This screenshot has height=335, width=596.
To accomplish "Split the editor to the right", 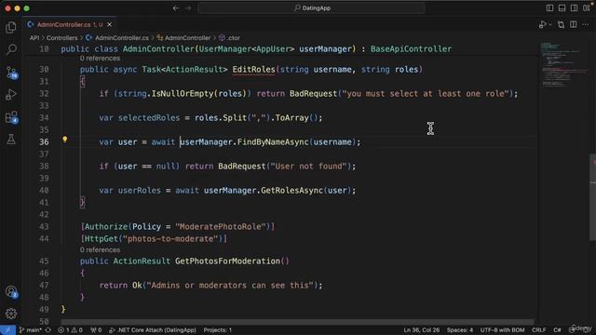I will pyautogui.click(x=574, y=25).
